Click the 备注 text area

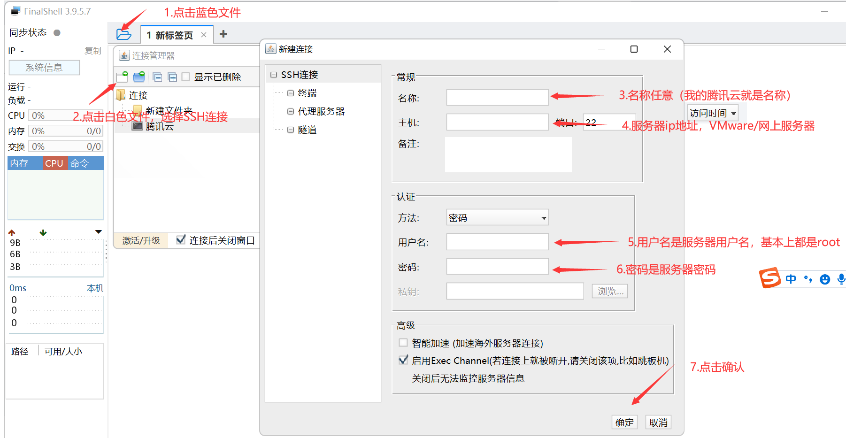[x=508, y=155]
